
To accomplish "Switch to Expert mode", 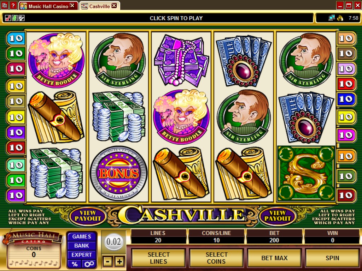I will pos(82,255).
